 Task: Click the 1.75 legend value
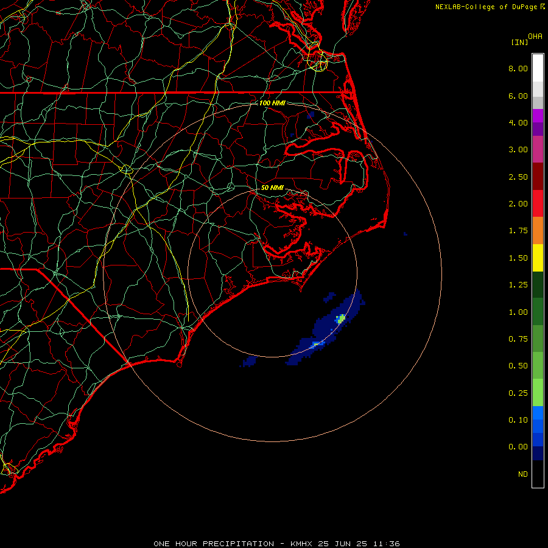tap(518, 231)
